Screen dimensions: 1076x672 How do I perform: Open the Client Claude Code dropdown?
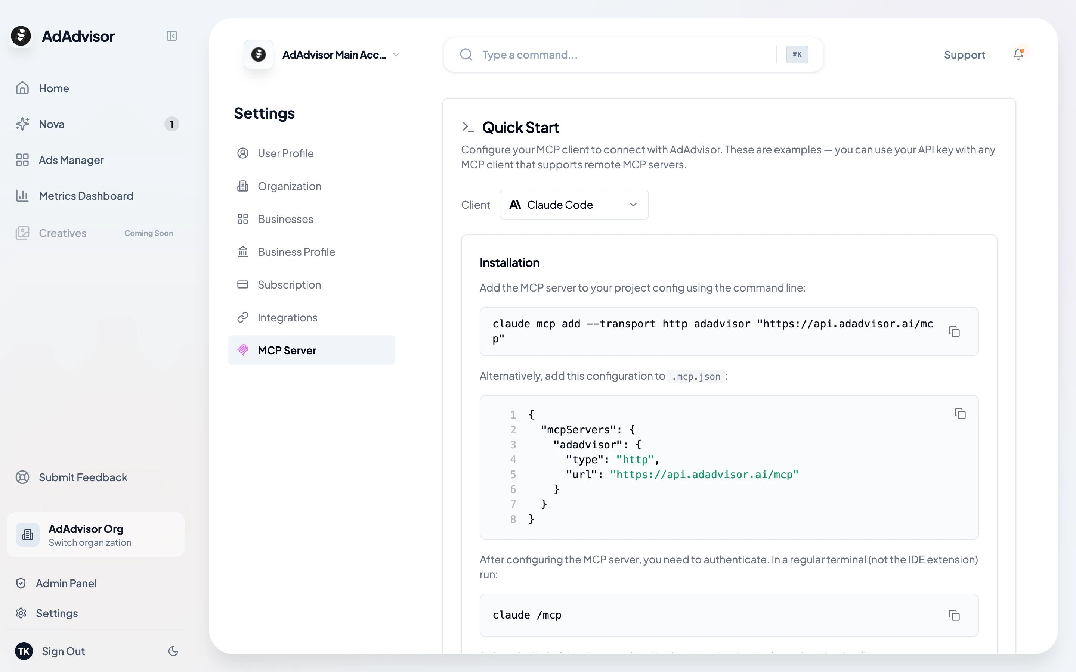(573, 205)
